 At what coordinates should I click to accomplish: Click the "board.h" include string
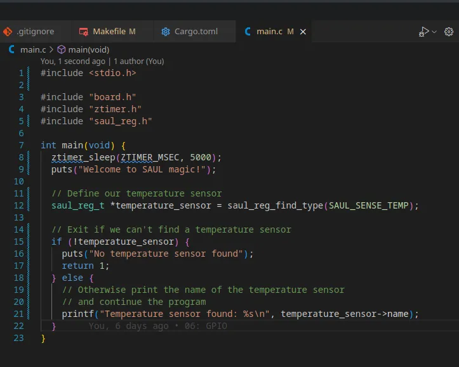click(112, 97)
